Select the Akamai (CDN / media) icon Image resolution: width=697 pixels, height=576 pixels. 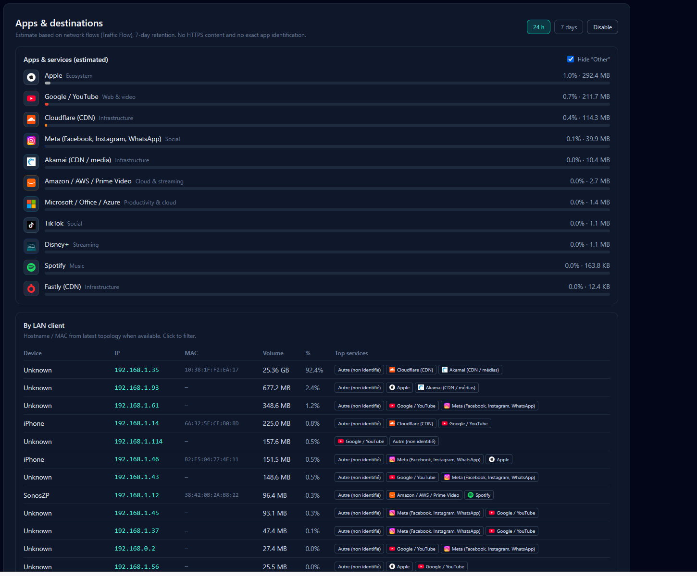(31, 162)
